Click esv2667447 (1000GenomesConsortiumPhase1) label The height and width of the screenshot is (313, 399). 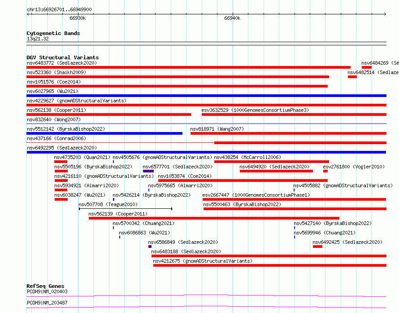click(256, 195)
